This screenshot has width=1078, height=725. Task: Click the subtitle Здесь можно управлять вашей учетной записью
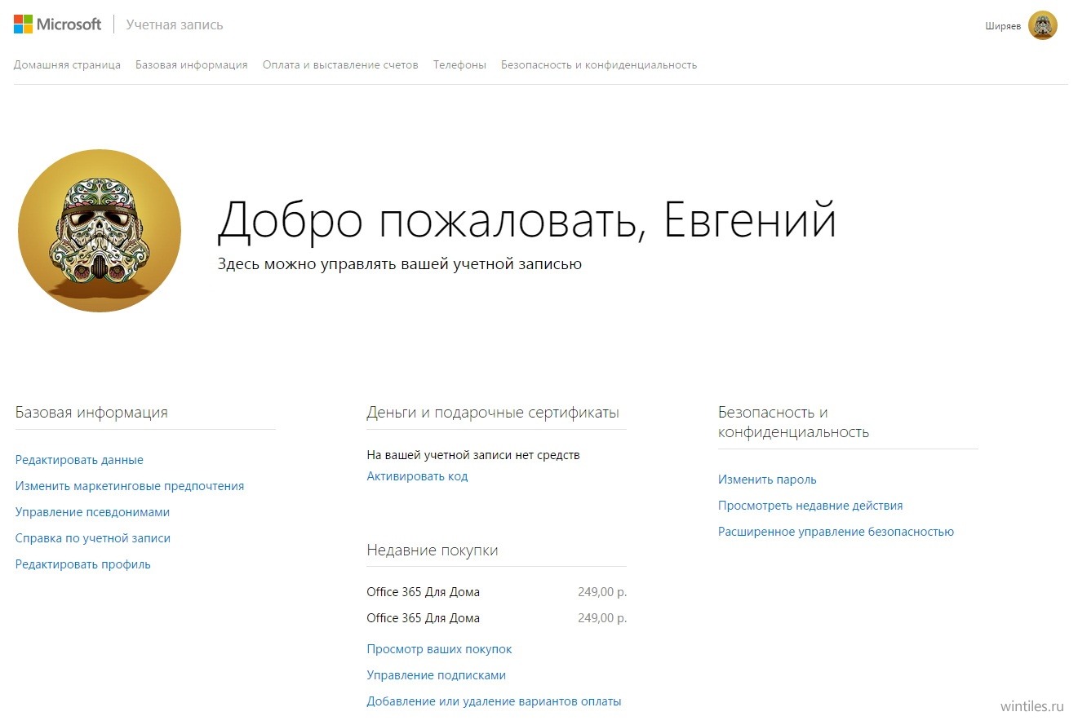400,264
